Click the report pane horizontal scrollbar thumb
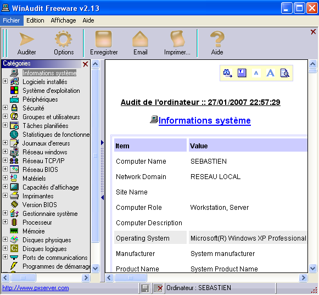The image size is (319, 295). [131, 278]
